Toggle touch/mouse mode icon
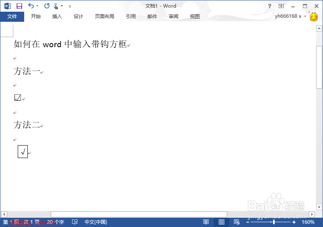Image resolution: width=323 pixels, height=227 pixels. tap(56, 6)
